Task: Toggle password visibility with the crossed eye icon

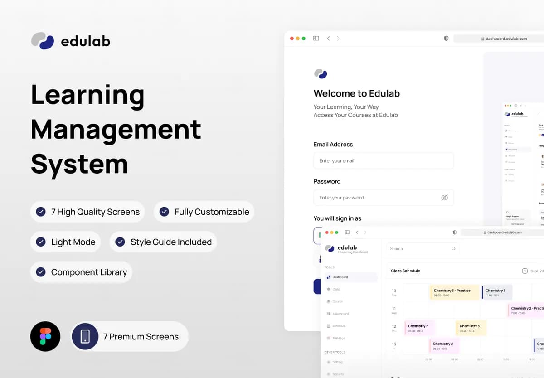Action: (444, 198)
